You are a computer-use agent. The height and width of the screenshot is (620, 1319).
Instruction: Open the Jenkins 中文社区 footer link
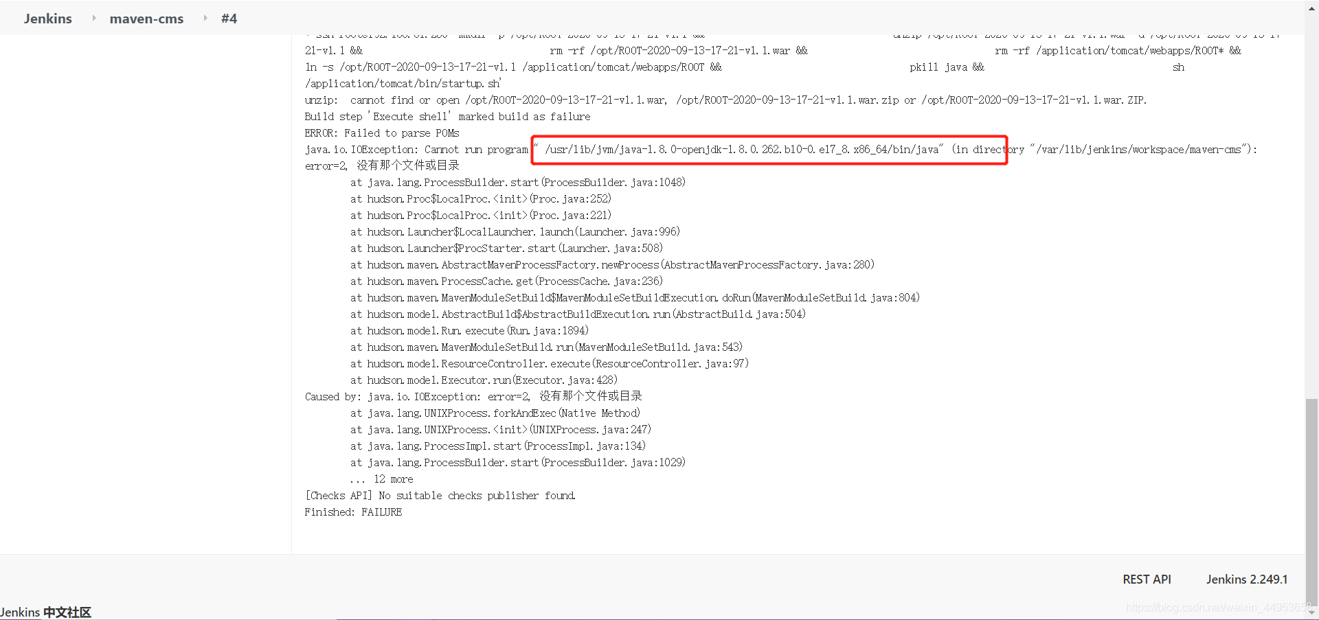[x=45, y=612]
